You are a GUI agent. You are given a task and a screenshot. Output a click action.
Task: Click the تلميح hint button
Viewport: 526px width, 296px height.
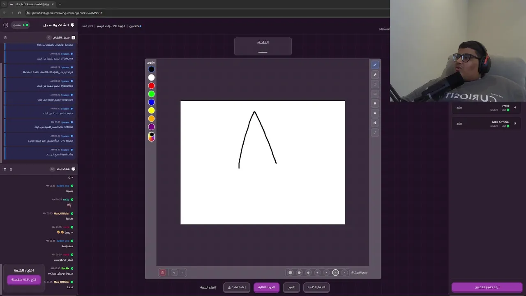pos(291,287)
